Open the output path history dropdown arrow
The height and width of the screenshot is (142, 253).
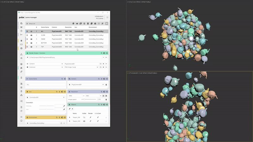click(x=103, y=57)
